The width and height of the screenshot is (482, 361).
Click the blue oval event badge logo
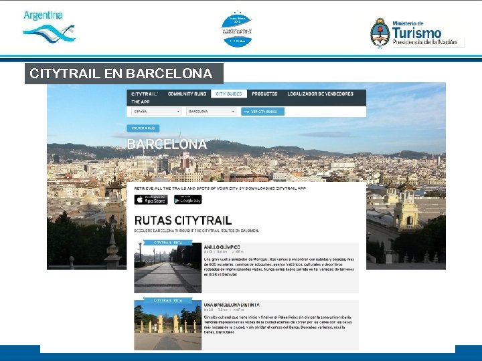click(237, 29)
